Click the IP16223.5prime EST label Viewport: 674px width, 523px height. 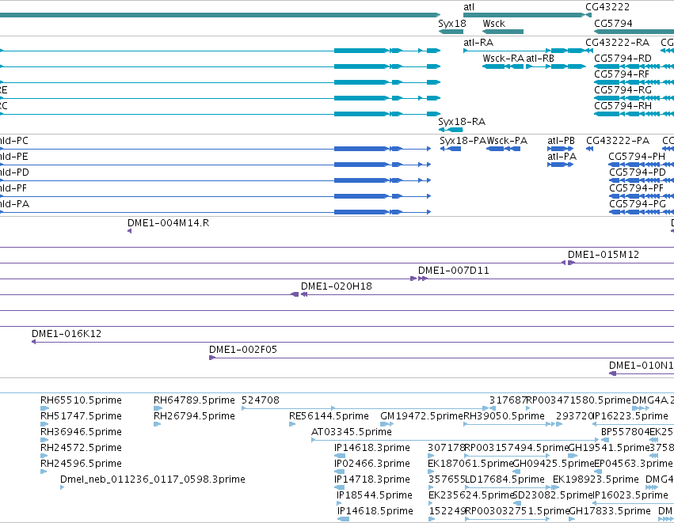click(x=630, y=416)
